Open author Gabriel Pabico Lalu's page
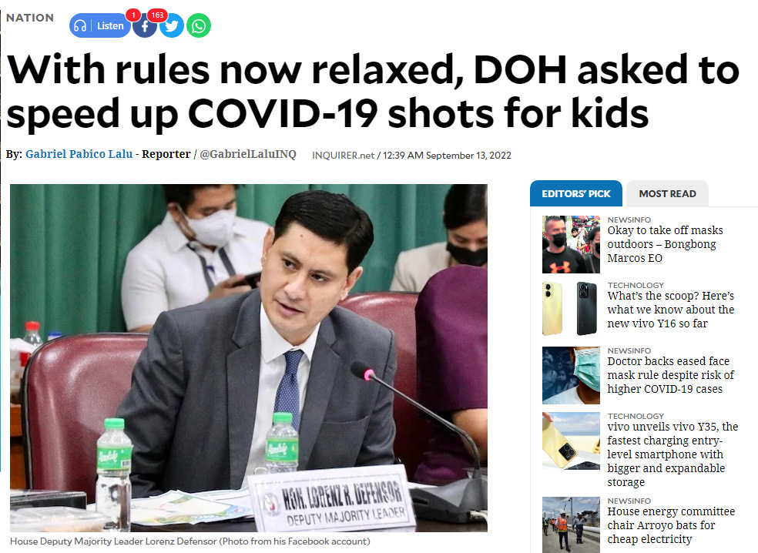This screenshot has width=758, height=553. (79, 154)
